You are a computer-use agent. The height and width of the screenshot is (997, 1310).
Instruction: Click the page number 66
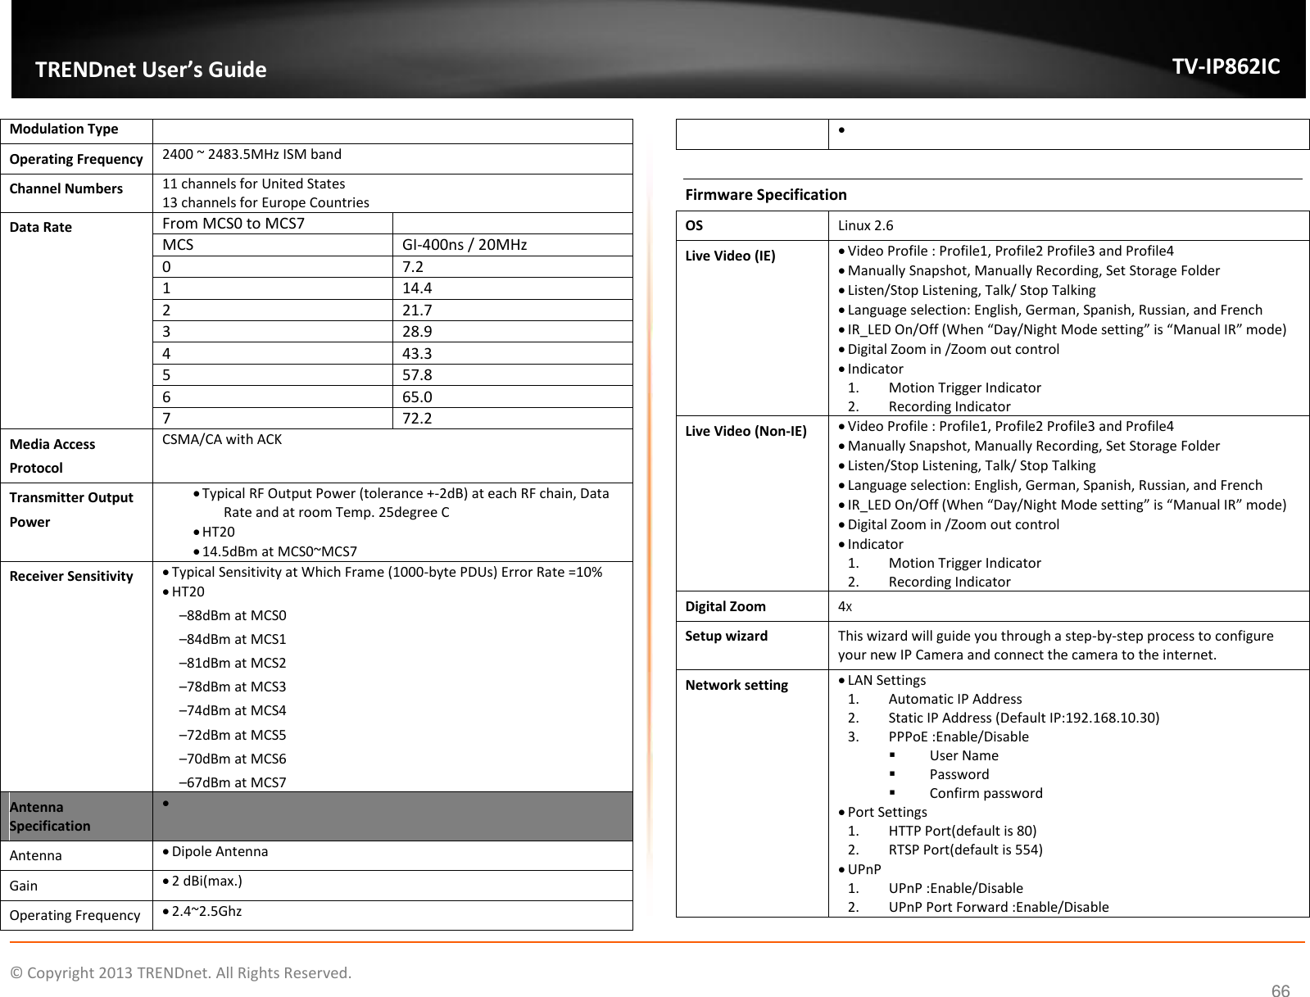pos(1280,991)
